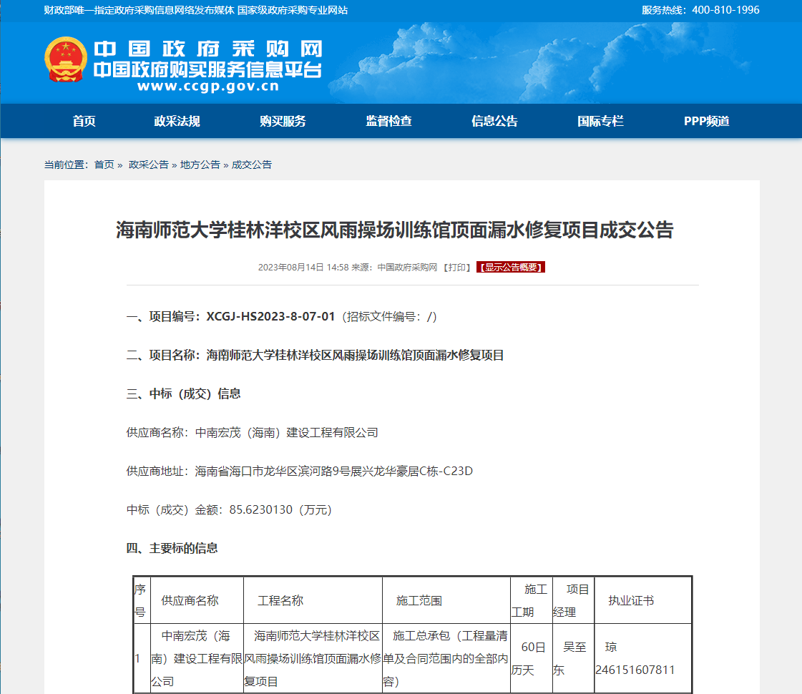Viewport: 802px width, 694px height.
Task: Open the 政采法规 navigation menu item
Action: pyautogui.click(x=177, y=121)
